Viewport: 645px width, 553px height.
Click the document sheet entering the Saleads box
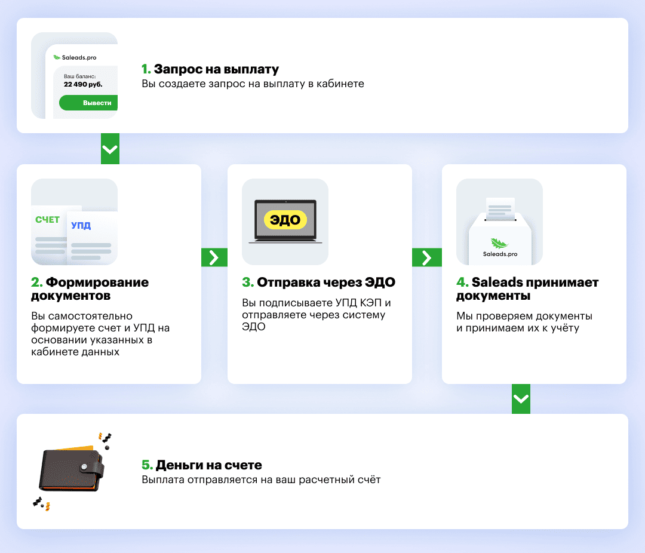point(500,207)
